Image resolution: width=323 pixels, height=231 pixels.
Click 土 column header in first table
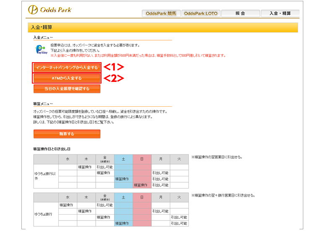tap(123, 159)
